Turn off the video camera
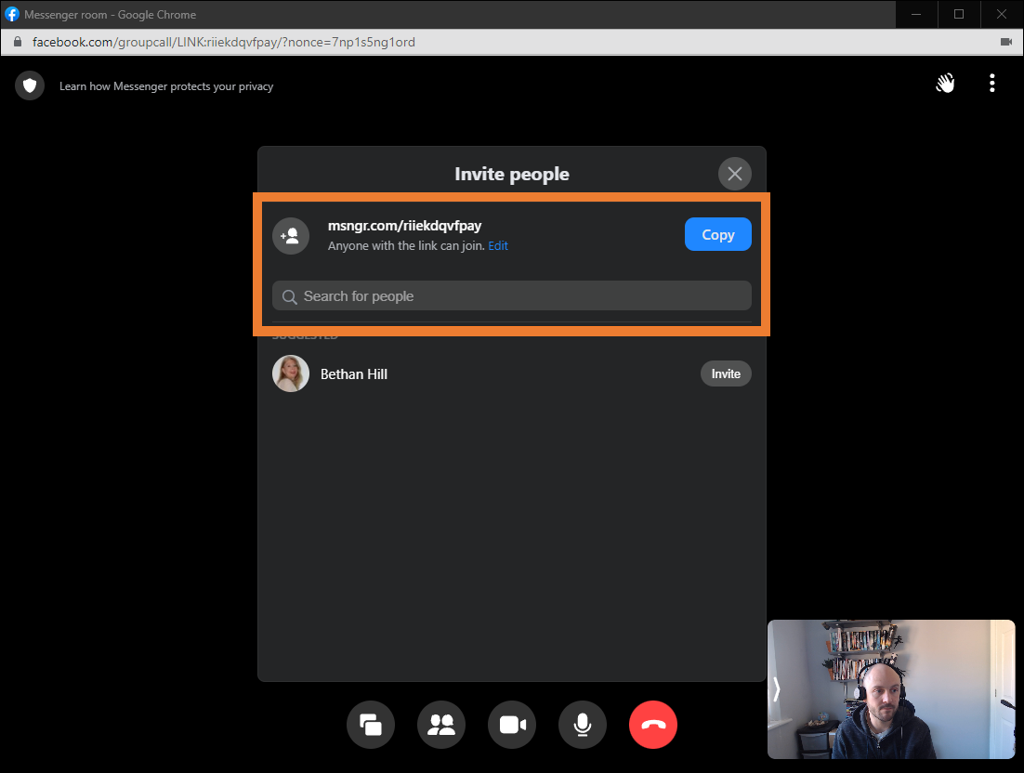The height and width of the screenshot is (773, 1024). [512, 725]
